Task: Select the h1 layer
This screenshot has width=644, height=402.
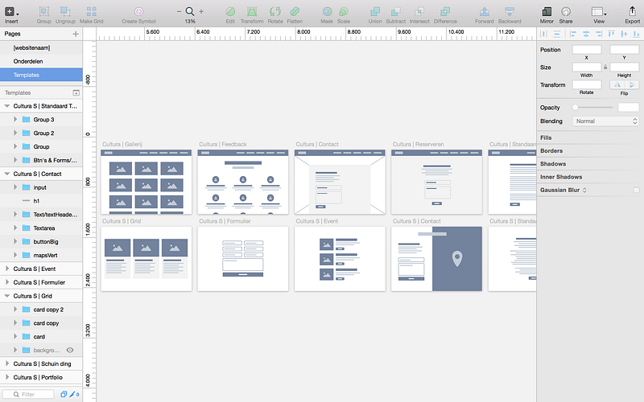Action: coord(41,201)
